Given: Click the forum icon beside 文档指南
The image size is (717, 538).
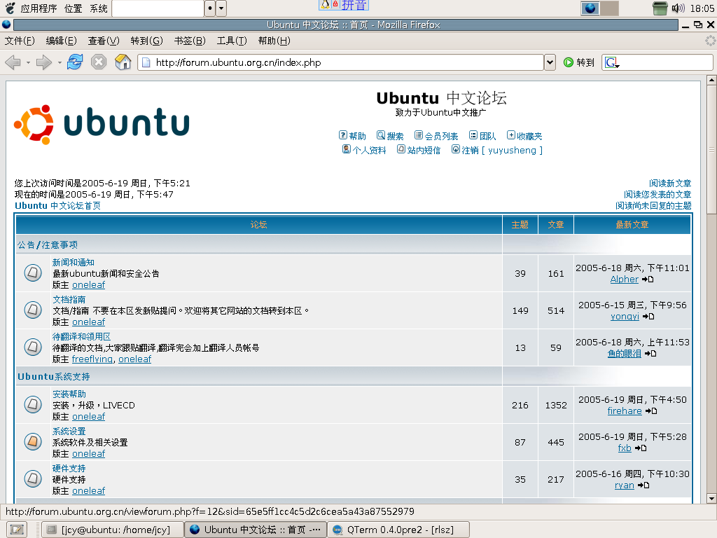Looking at the screenshot, I should (x=33, y=310).
